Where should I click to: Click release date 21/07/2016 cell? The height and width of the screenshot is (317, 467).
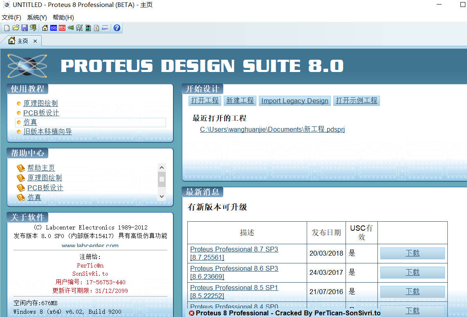[x=326, y=292]
